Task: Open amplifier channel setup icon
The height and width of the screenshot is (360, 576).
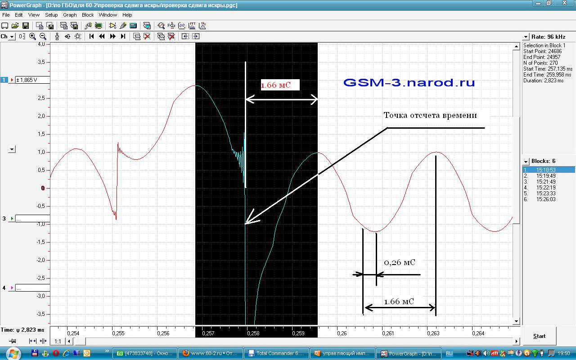Action: click(112, 26)
